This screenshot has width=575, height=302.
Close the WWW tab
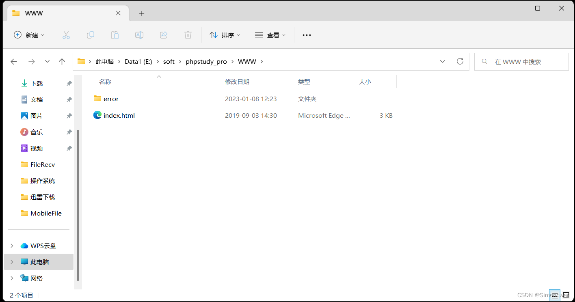point(118,13)
